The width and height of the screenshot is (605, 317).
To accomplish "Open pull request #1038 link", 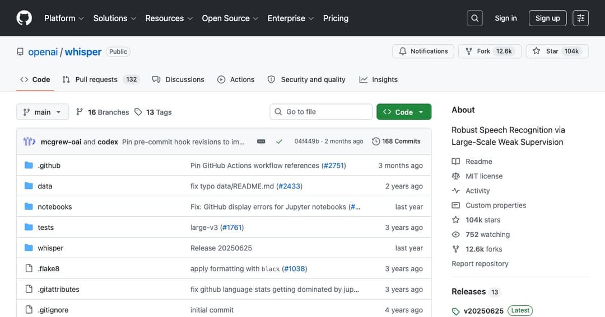I will pos(295,268).
